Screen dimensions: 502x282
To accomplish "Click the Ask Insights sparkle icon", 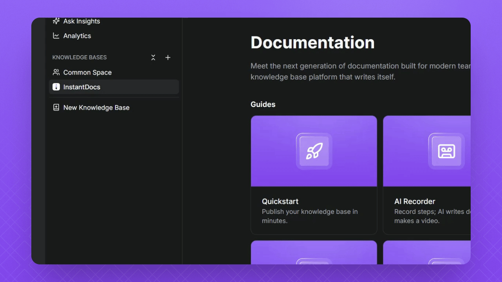I will 56,21.
